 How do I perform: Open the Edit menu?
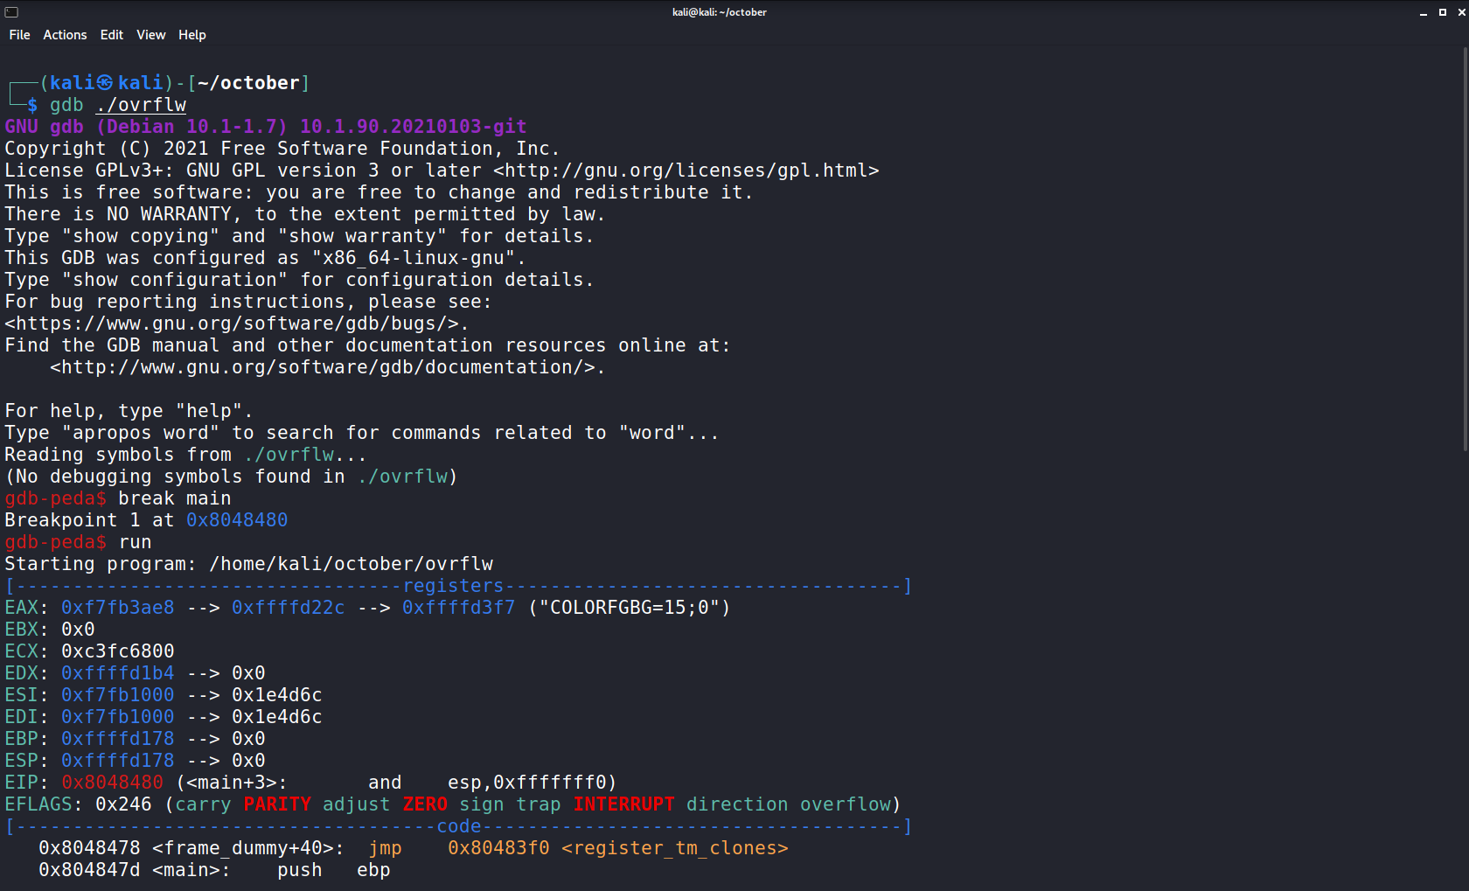click(x=112, y=35)
